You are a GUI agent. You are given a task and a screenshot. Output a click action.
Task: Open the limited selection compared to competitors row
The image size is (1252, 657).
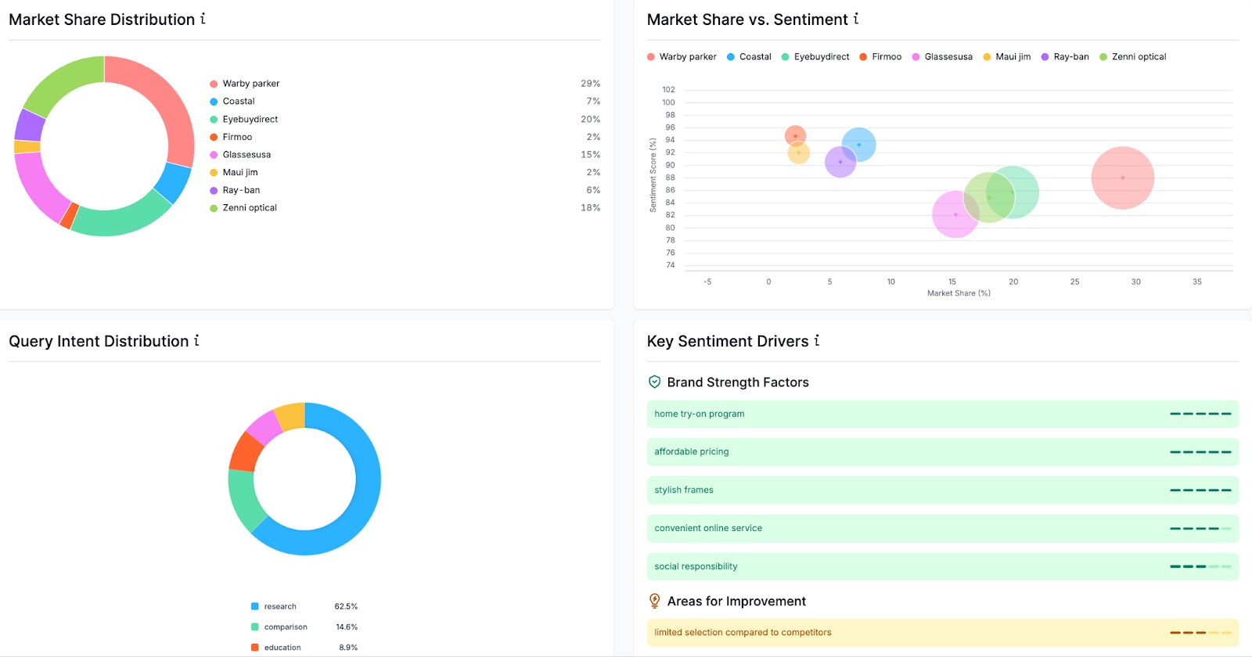click(943, 633)
